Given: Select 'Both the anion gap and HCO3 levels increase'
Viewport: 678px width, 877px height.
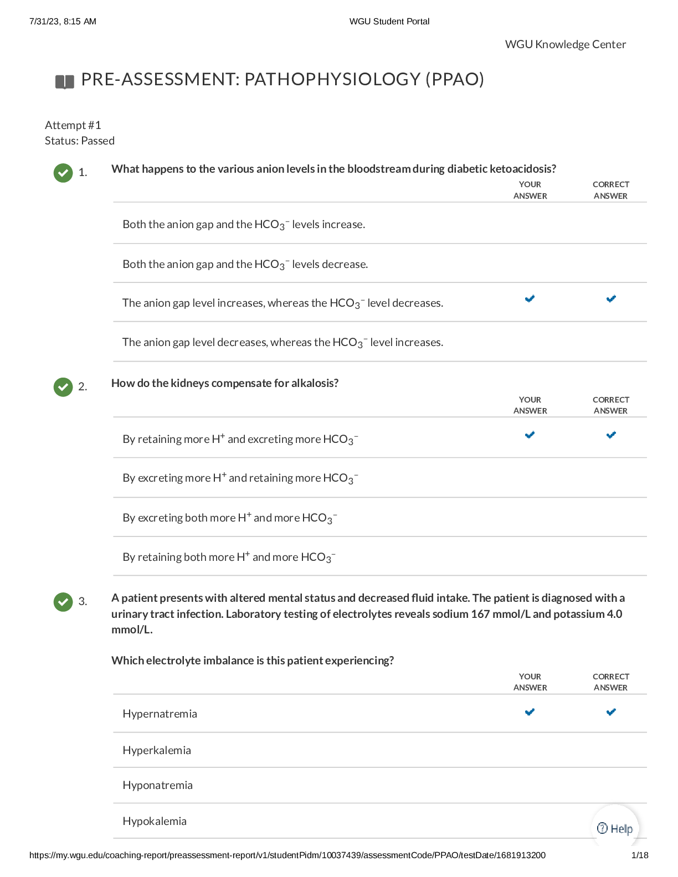Looking at the screenshot, I should pyautogui.click(x=244, y=224).
